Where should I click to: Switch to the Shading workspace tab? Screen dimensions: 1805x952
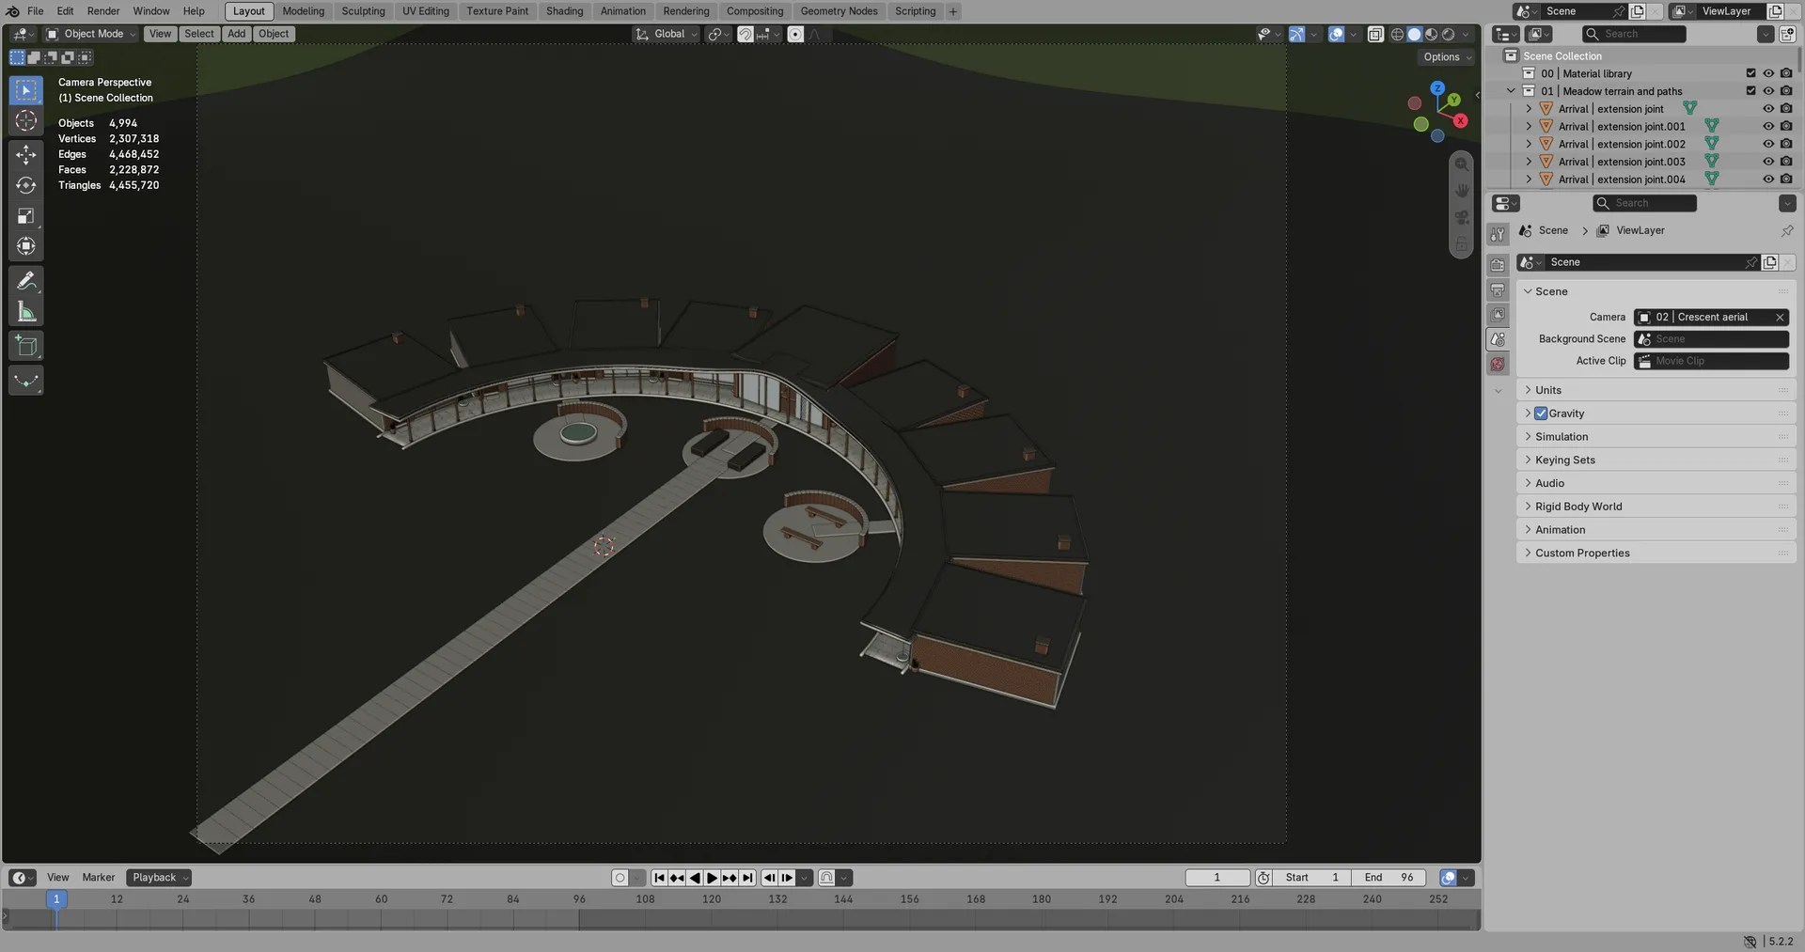tap(564, 11)
